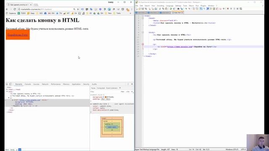The image size is (269, 151).
Task: Collapse the p node in DevTools tree
Action: [x=9, y=98]
